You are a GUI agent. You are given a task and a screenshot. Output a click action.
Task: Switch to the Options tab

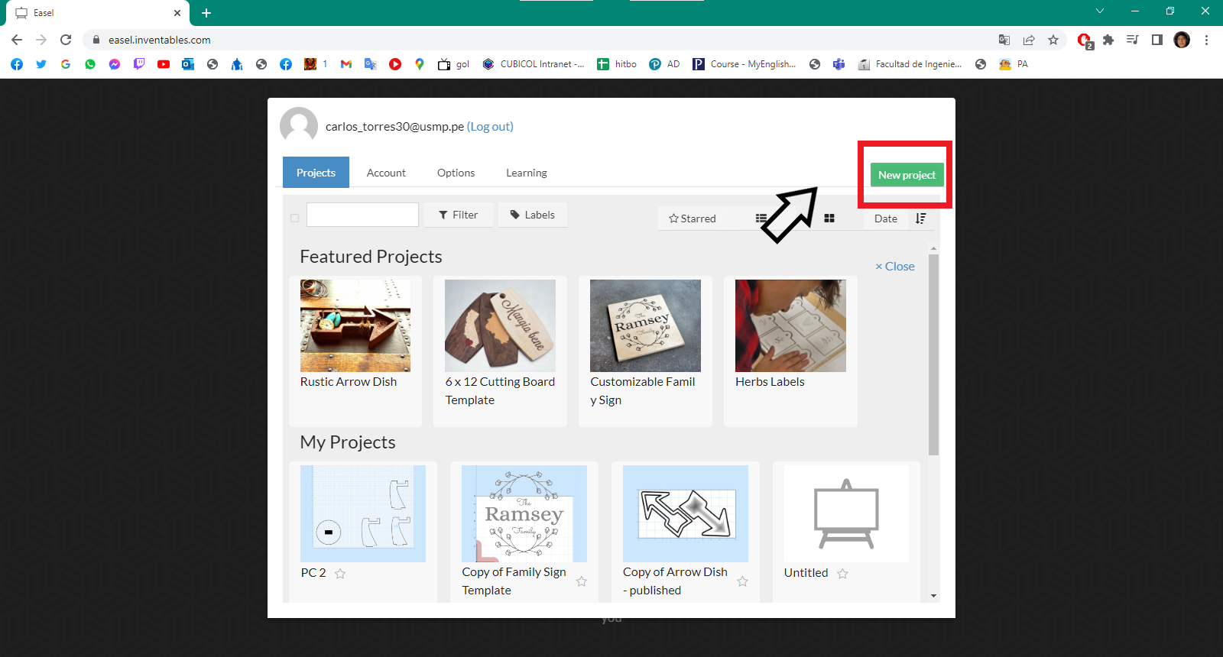[x=456, y=173]
